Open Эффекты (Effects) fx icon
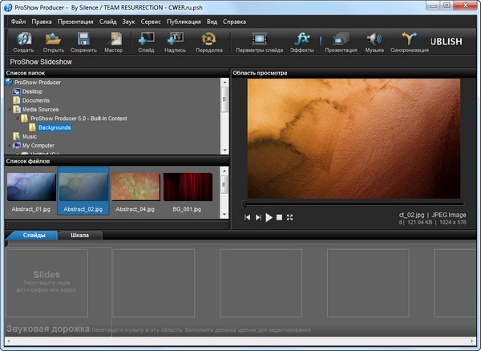This screenshot has height=351, width=481. pos(302,39)
